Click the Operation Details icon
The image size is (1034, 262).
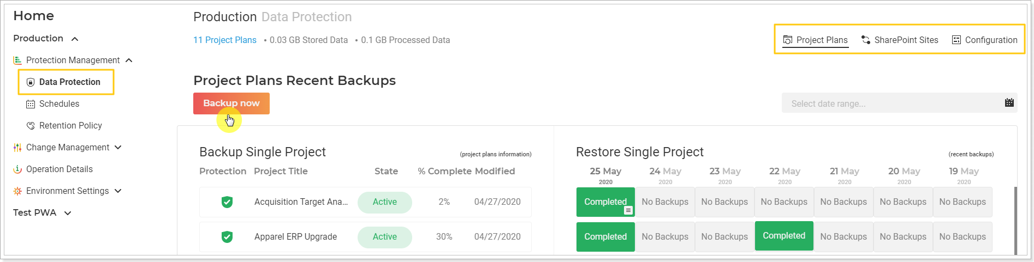(x=17, y=169)
